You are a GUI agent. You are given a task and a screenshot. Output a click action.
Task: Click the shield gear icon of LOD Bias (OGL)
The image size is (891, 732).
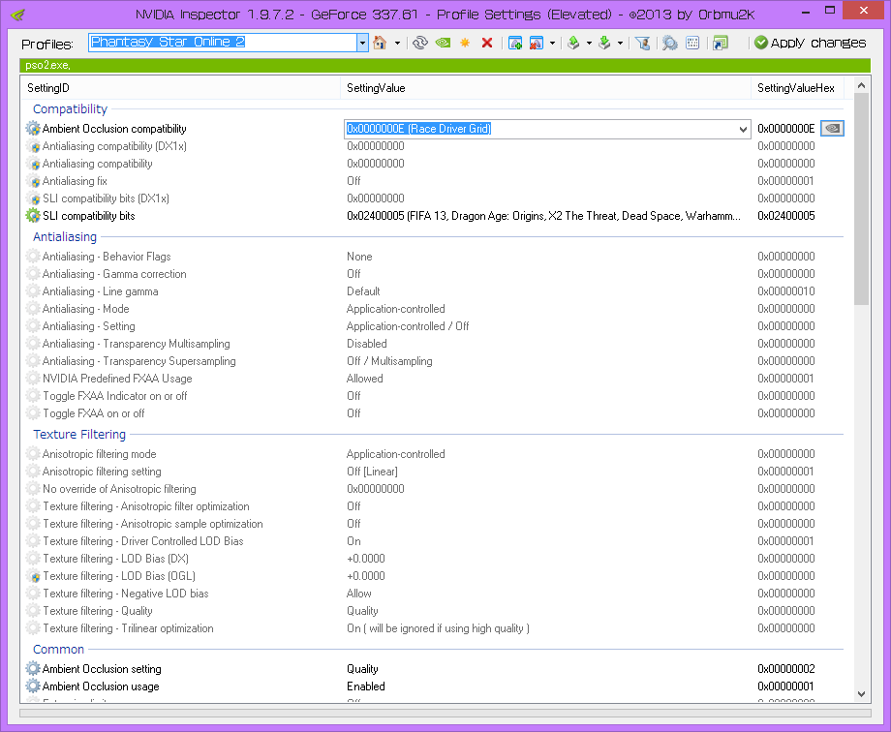pyautogui.click(x=33, y=576)
